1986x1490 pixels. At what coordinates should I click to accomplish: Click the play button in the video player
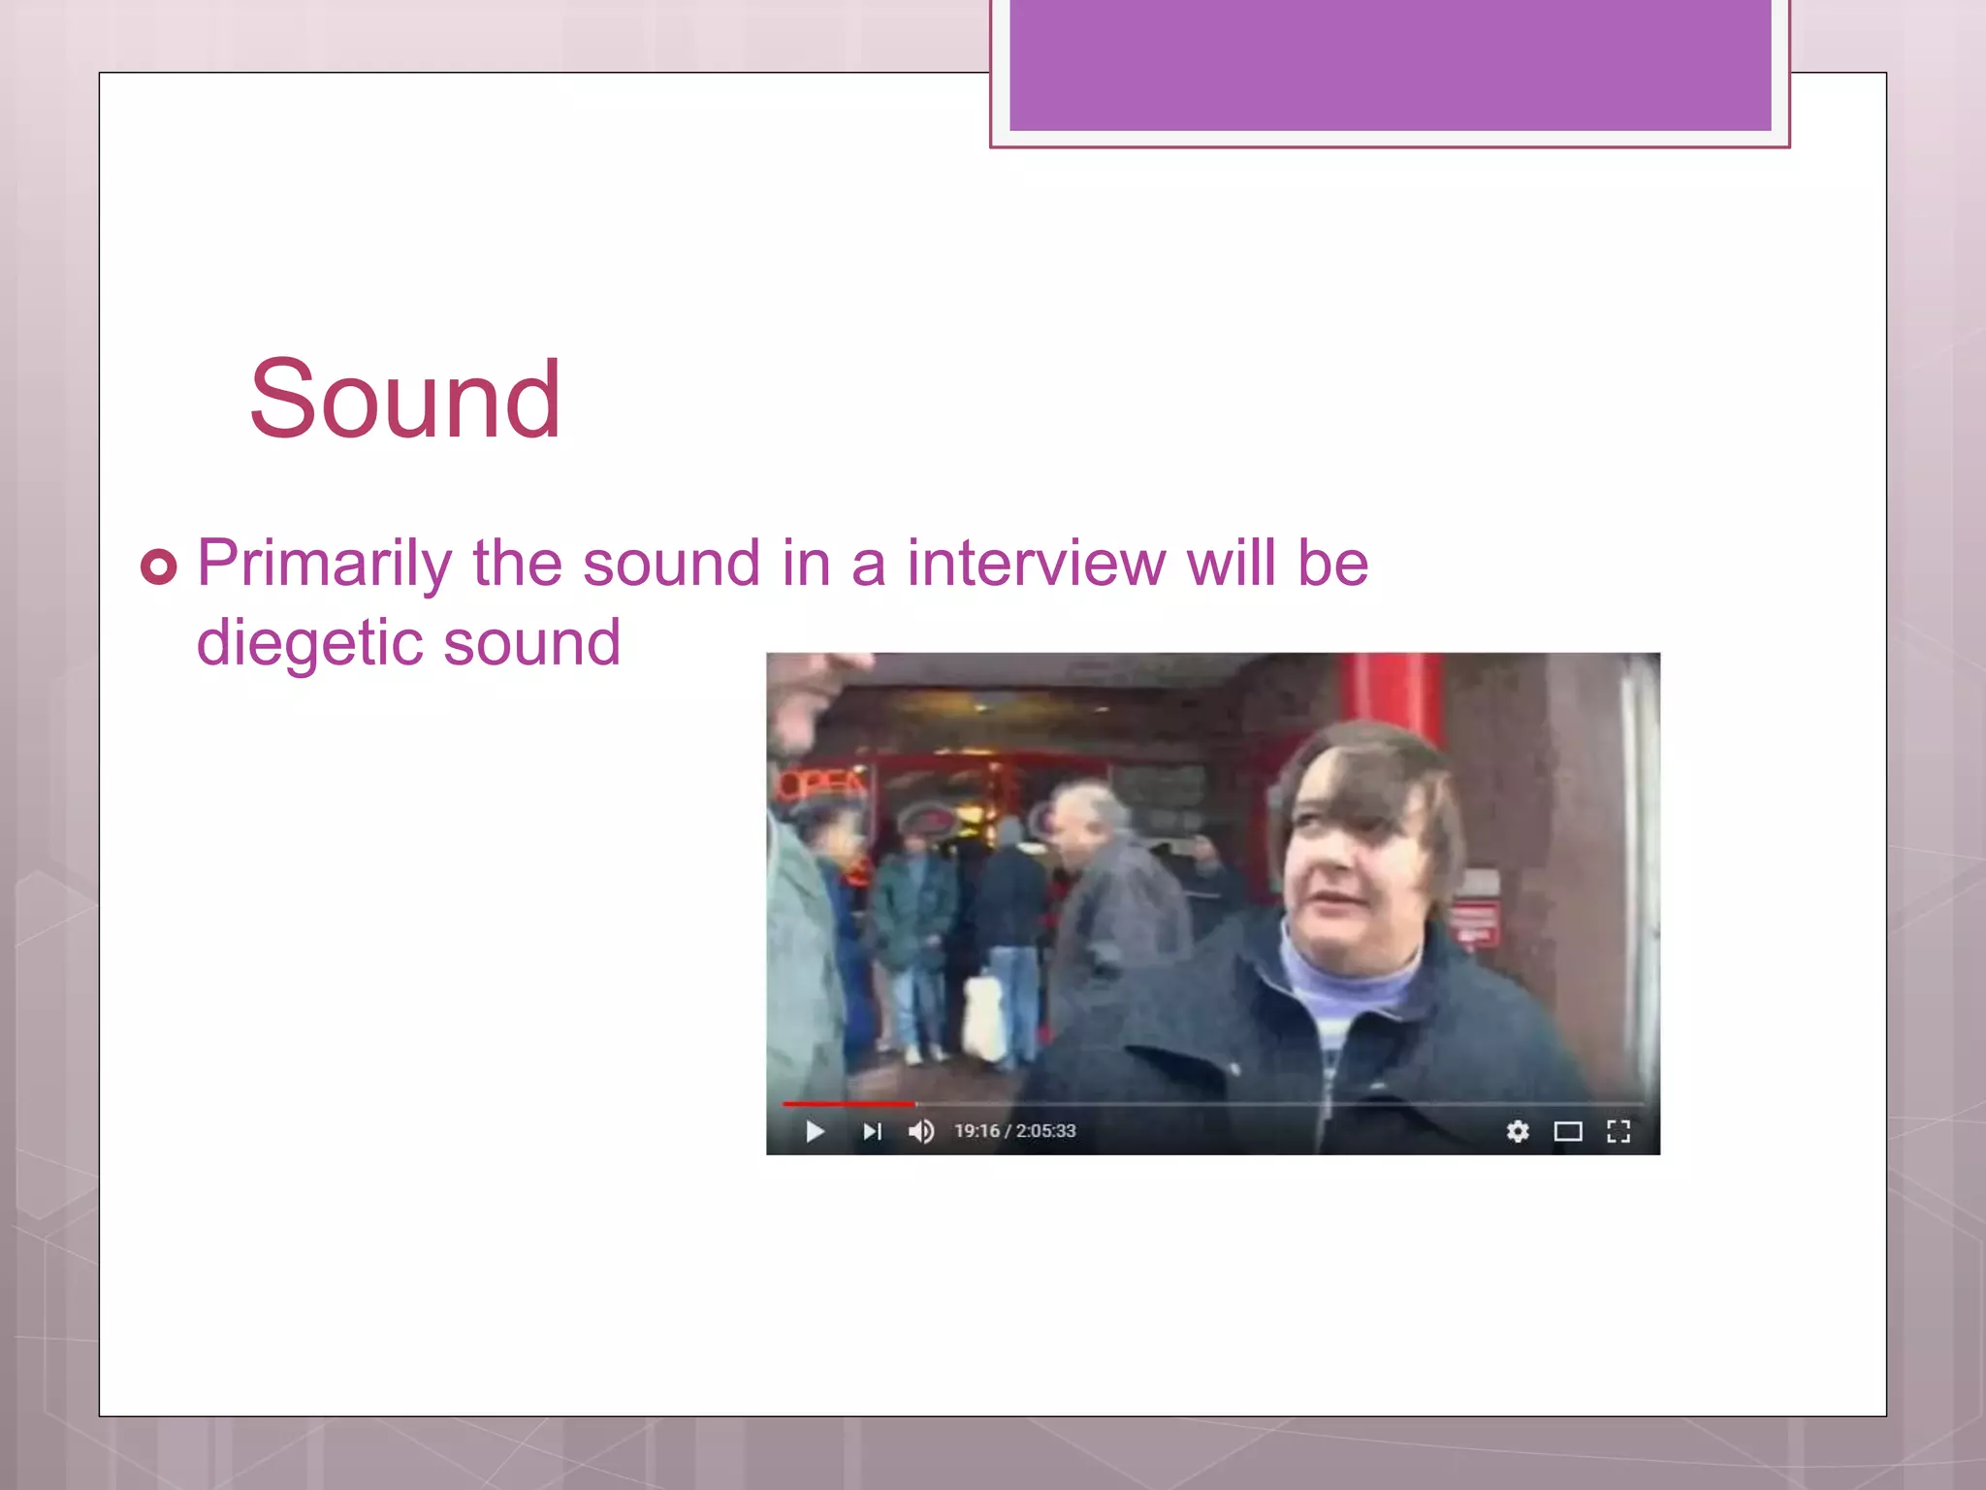pyautogui.click(x=815, y=1131)
